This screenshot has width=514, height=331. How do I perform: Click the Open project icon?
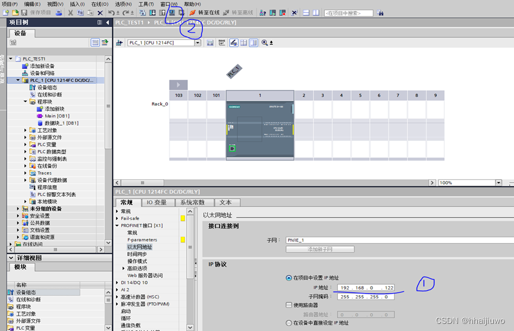coord(15,12)
